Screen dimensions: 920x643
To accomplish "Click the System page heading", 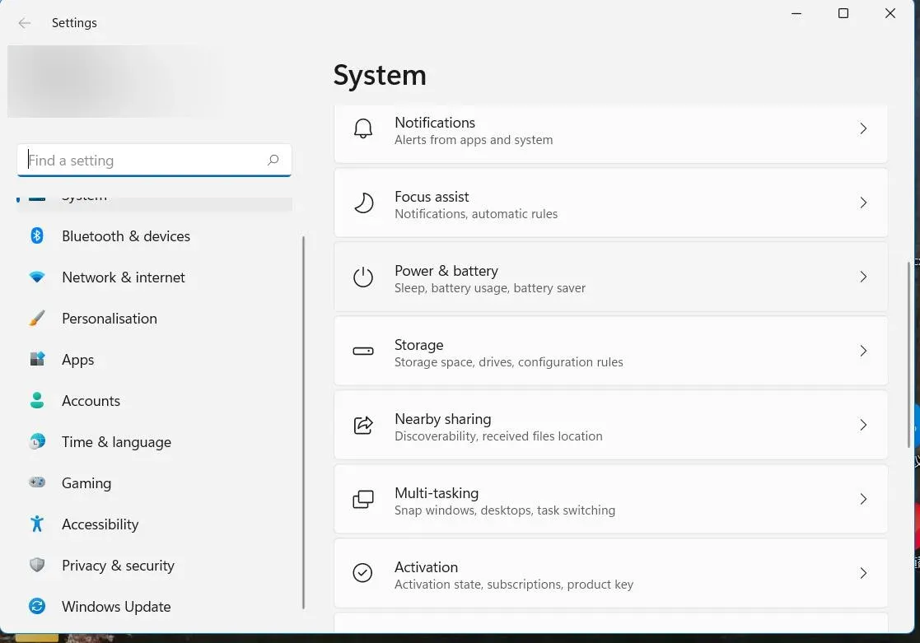I will click(x=380, y=75).
